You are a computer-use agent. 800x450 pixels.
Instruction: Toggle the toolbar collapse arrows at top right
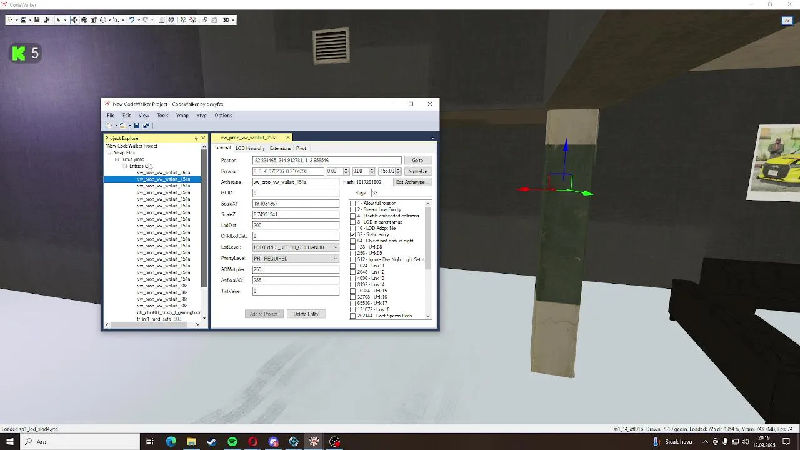tap(787, 21)
